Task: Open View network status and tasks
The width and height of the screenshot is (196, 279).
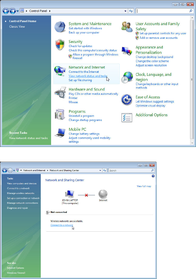Action: click(x=88, y=76)
